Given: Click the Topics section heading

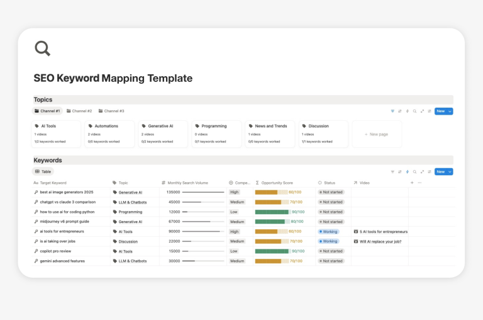Looking at the screenshot, I should 43,100.
